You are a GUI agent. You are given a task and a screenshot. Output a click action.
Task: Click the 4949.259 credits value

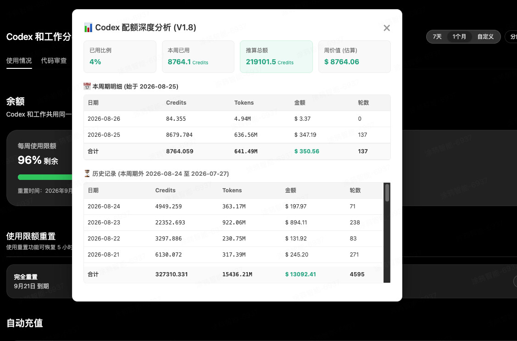pos(168,207)
